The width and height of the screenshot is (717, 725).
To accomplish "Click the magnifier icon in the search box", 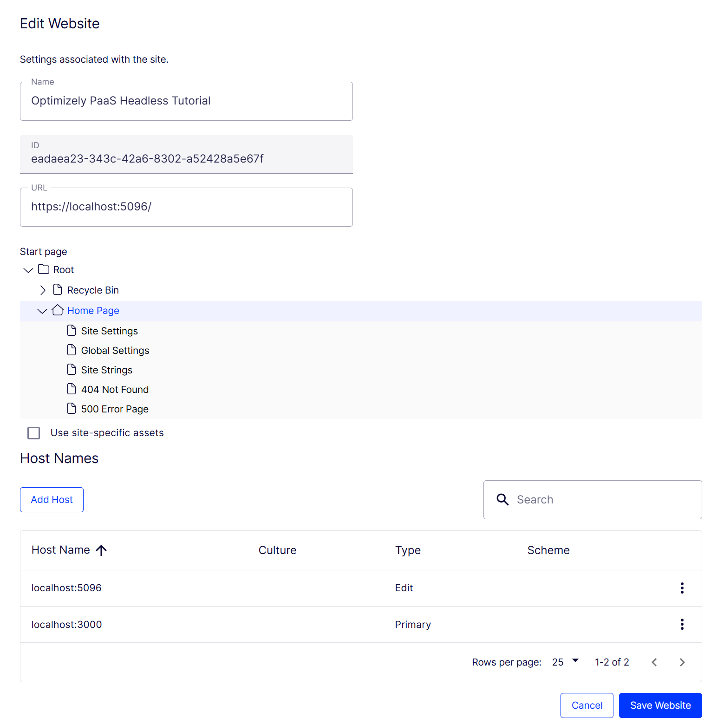I will 502,500.
